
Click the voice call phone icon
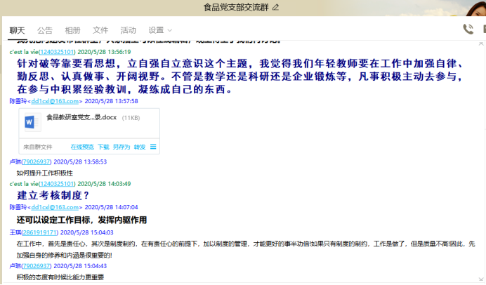click(x=468, y=29)
